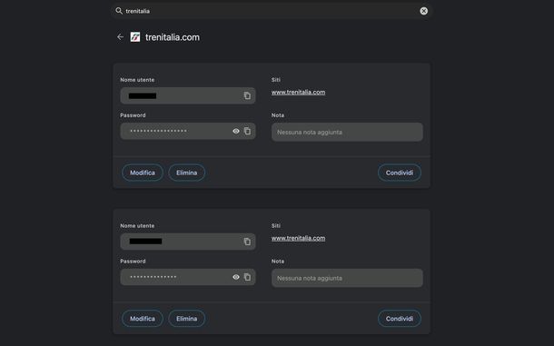
Task: Open www.trenitalia.com link in first card
Action: (298, 93)
